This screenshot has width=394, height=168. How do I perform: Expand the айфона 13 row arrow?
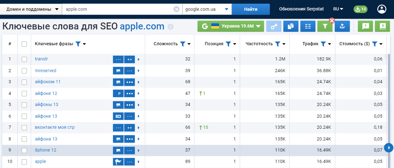pos(139,139)
